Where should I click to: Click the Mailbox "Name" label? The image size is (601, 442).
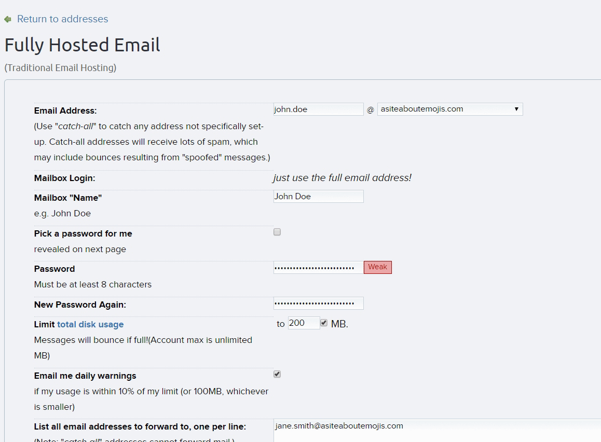pyautogui.click(x=68, y=198)
